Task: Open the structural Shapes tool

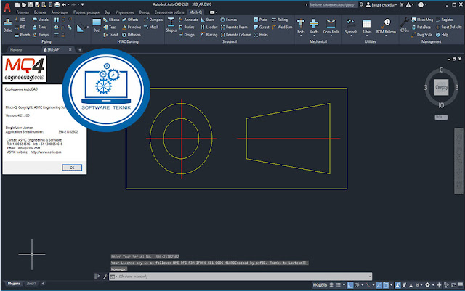Action: [x=171, y=25]
